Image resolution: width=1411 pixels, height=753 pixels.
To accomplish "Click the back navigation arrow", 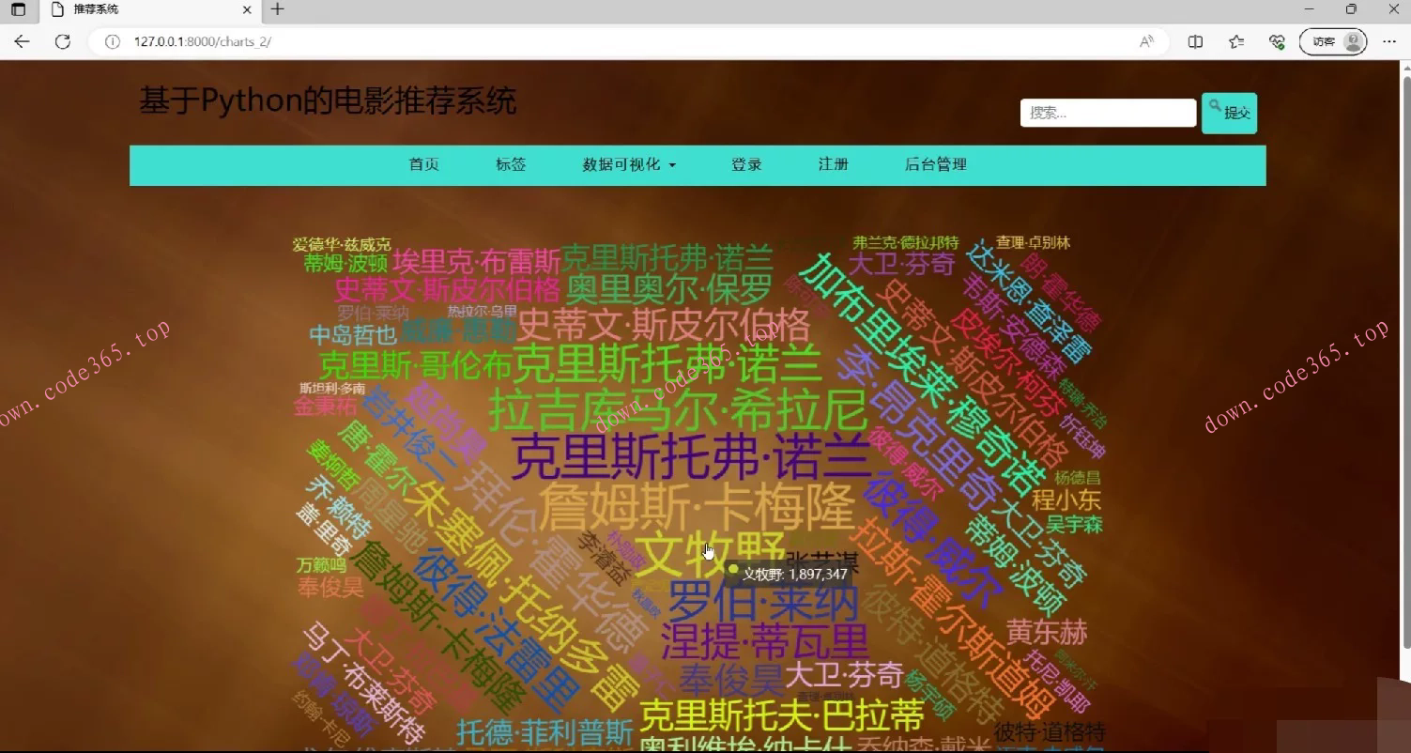I will point(22,41).
